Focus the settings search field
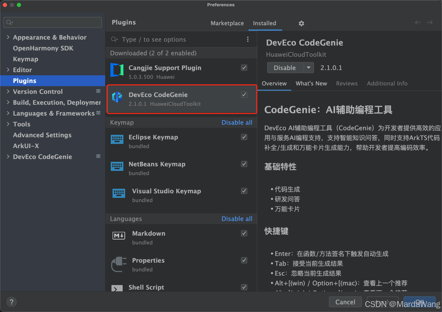442x312 pixels. point(53,22)
